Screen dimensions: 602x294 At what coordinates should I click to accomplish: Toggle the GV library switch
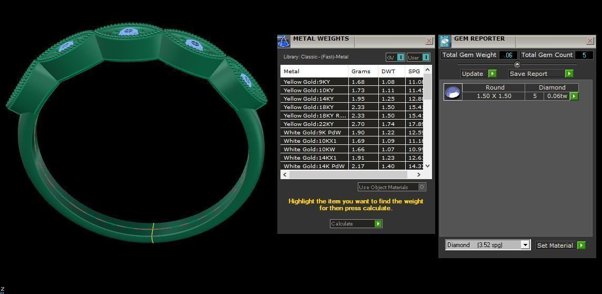tap(395, 57)
